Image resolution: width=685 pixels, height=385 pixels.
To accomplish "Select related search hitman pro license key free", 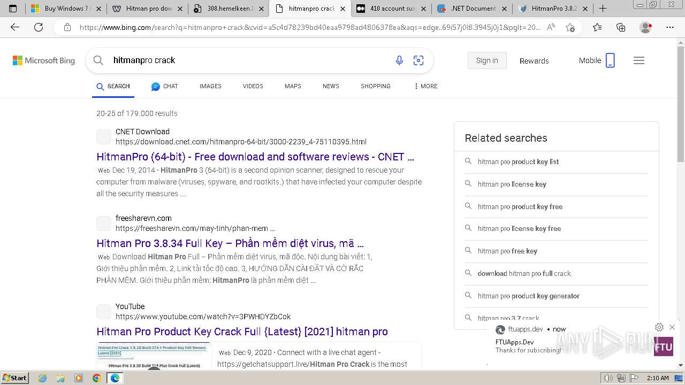I will pyautogui.click(x=519, y=228).
